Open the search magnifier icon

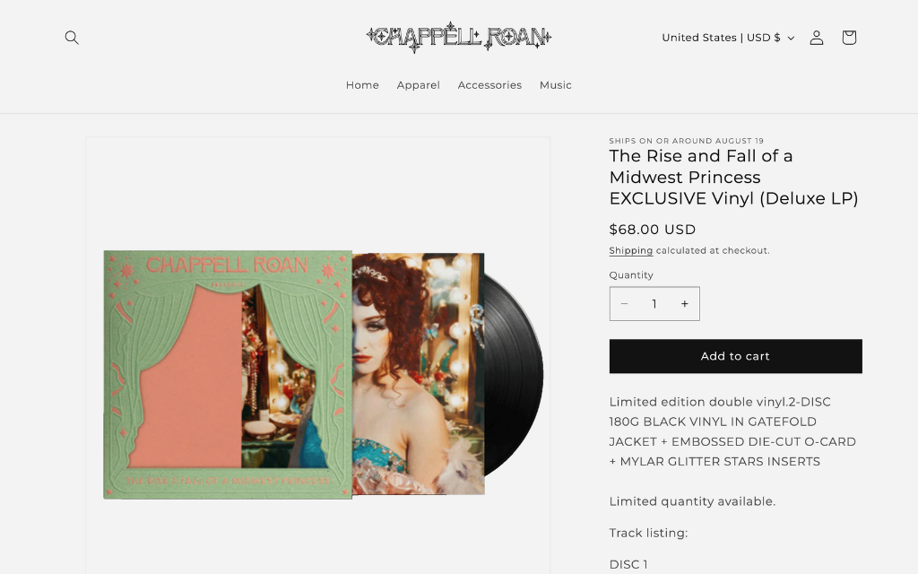coord(72,38)
